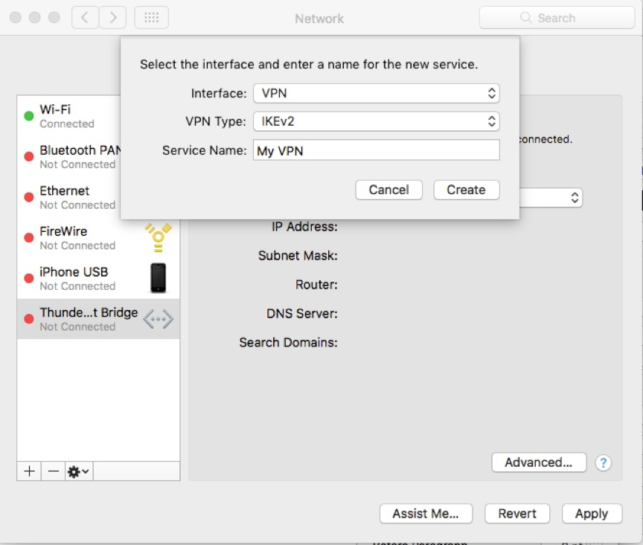Image resolution: width=643 pixels, height=545 pixels.
Task: Click the Router label
Action: click(x=316, y=284)
